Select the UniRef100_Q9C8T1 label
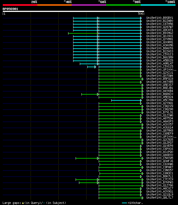 160,30
